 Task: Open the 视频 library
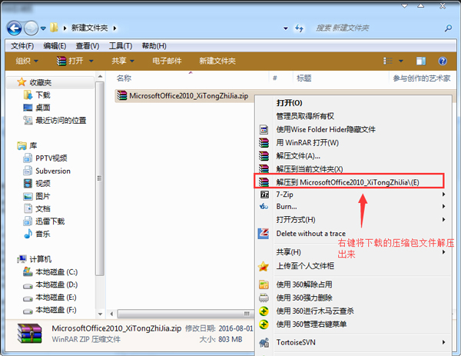pos(37,184)
